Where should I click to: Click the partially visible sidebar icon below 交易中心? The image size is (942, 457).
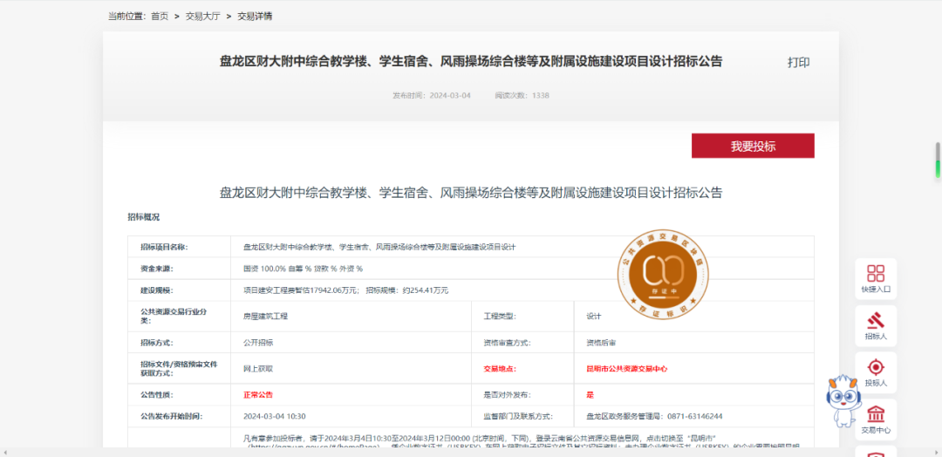(x=876, y=452)
